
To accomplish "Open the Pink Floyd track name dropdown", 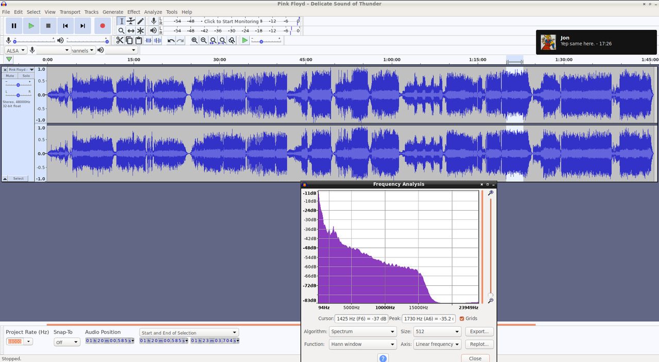I will click(21, 70).
